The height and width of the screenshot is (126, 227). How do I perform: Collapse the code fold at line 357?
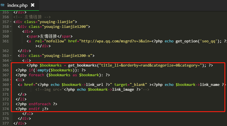[11, 22]
